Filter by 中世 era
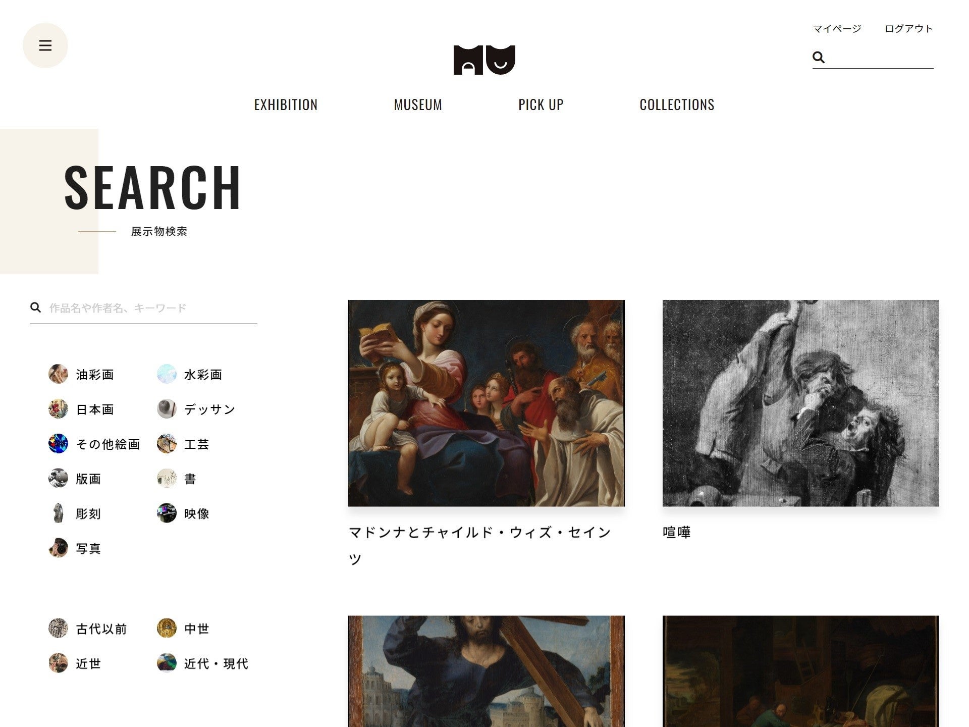969x727 pixels. [x=183, y=629]
